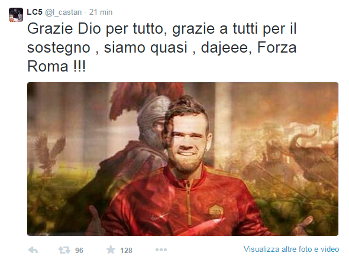Click the eagle figure in the photo
Screen dimensions: 349x266
[50, 154]
